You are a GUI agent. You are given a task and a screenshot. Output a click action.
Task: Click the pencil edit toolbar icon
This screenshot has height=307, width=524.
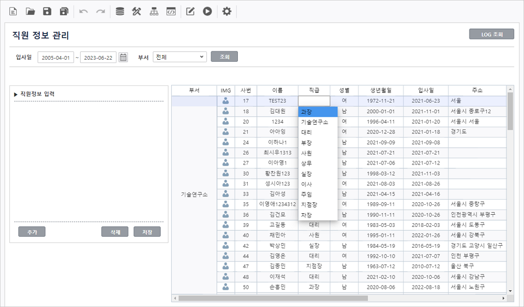(191, 12)
